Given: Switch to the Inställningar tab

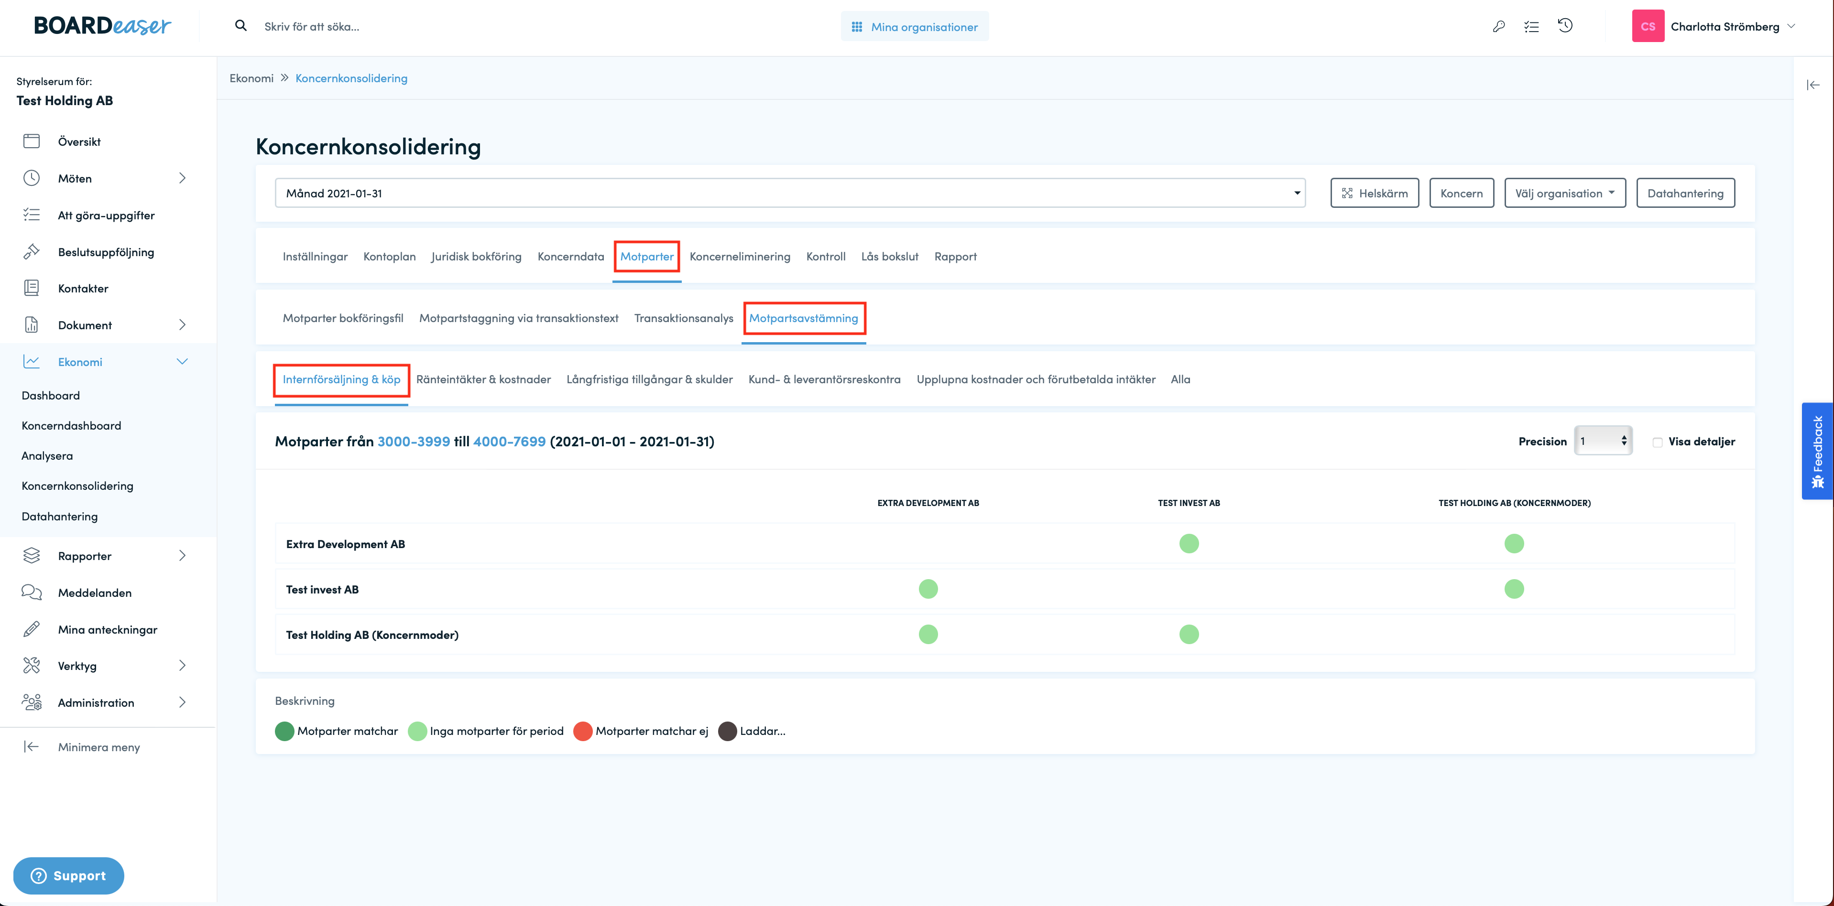Looking at the screenshot, I should (x=316, y=256).
